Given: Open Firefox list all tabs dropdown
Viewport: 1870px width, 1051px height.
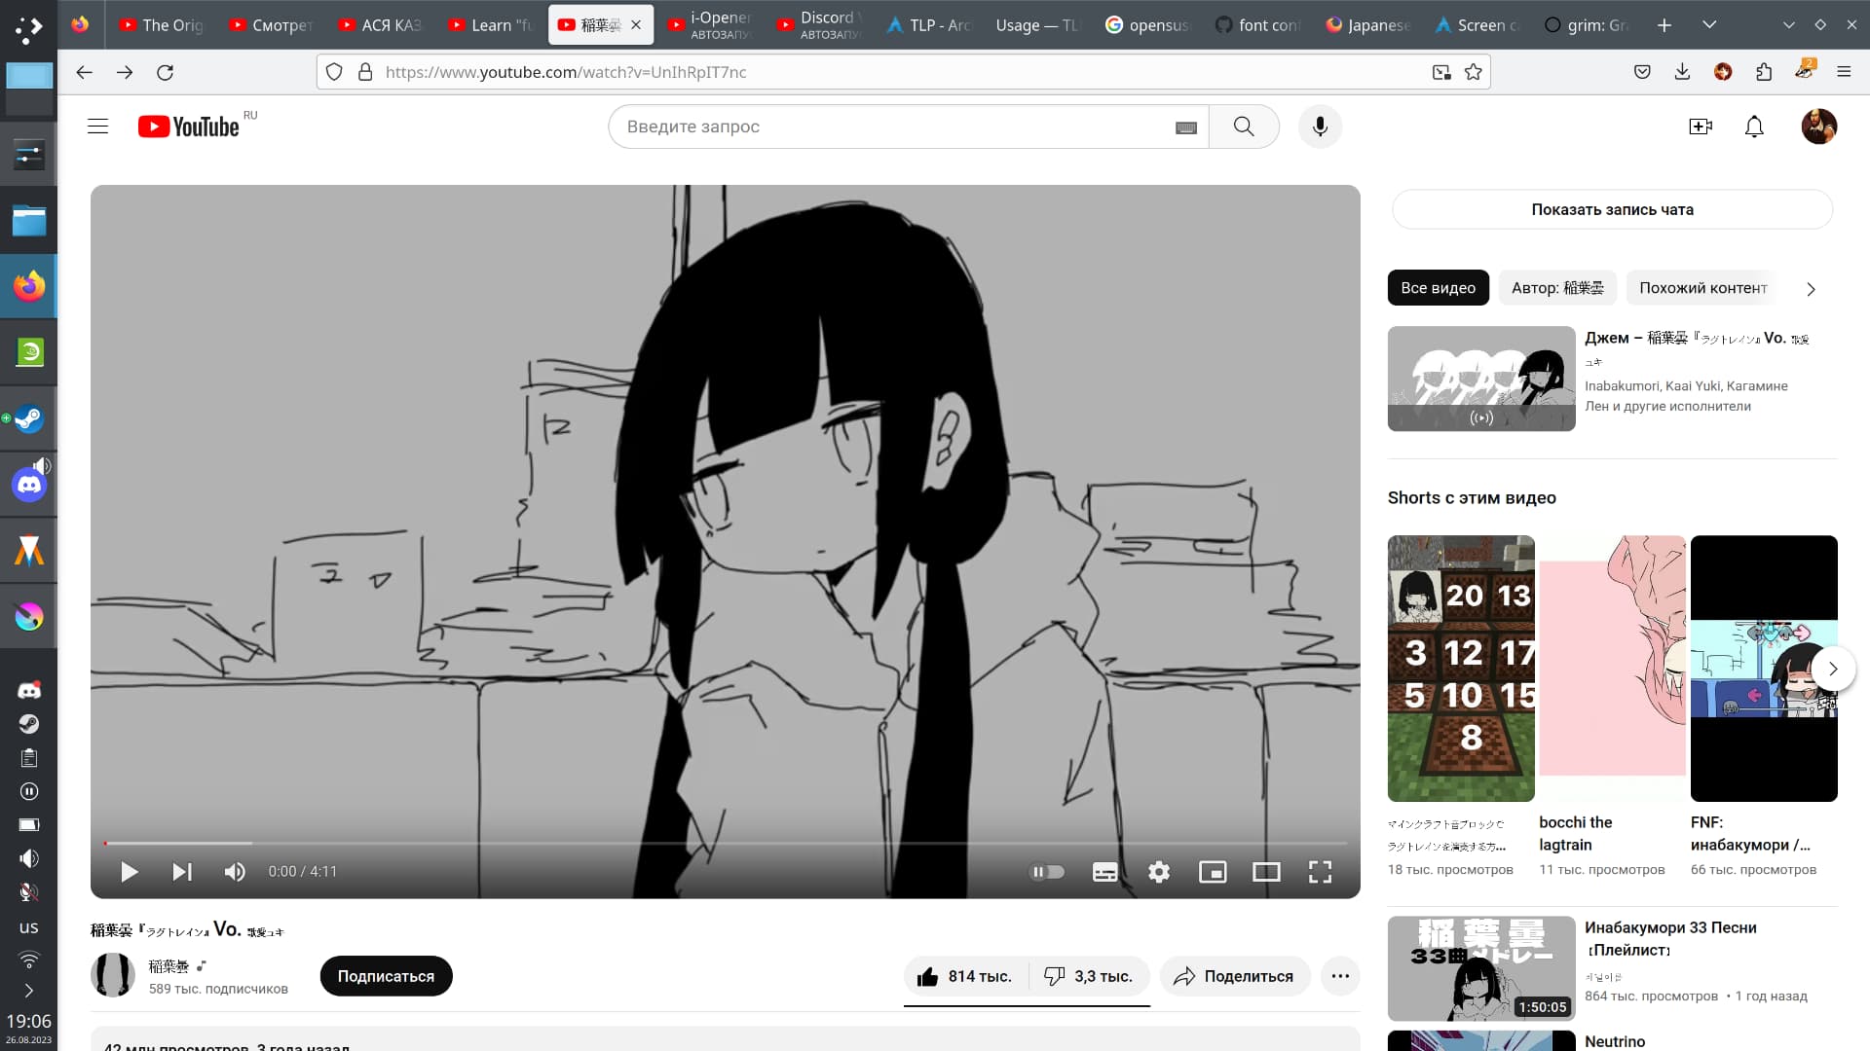Looking at the screenshot, I should point(1709,24).
